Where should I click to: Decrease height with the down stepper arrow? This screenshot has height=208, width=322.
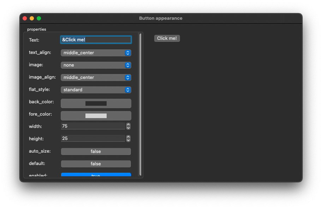coord(129,140)
